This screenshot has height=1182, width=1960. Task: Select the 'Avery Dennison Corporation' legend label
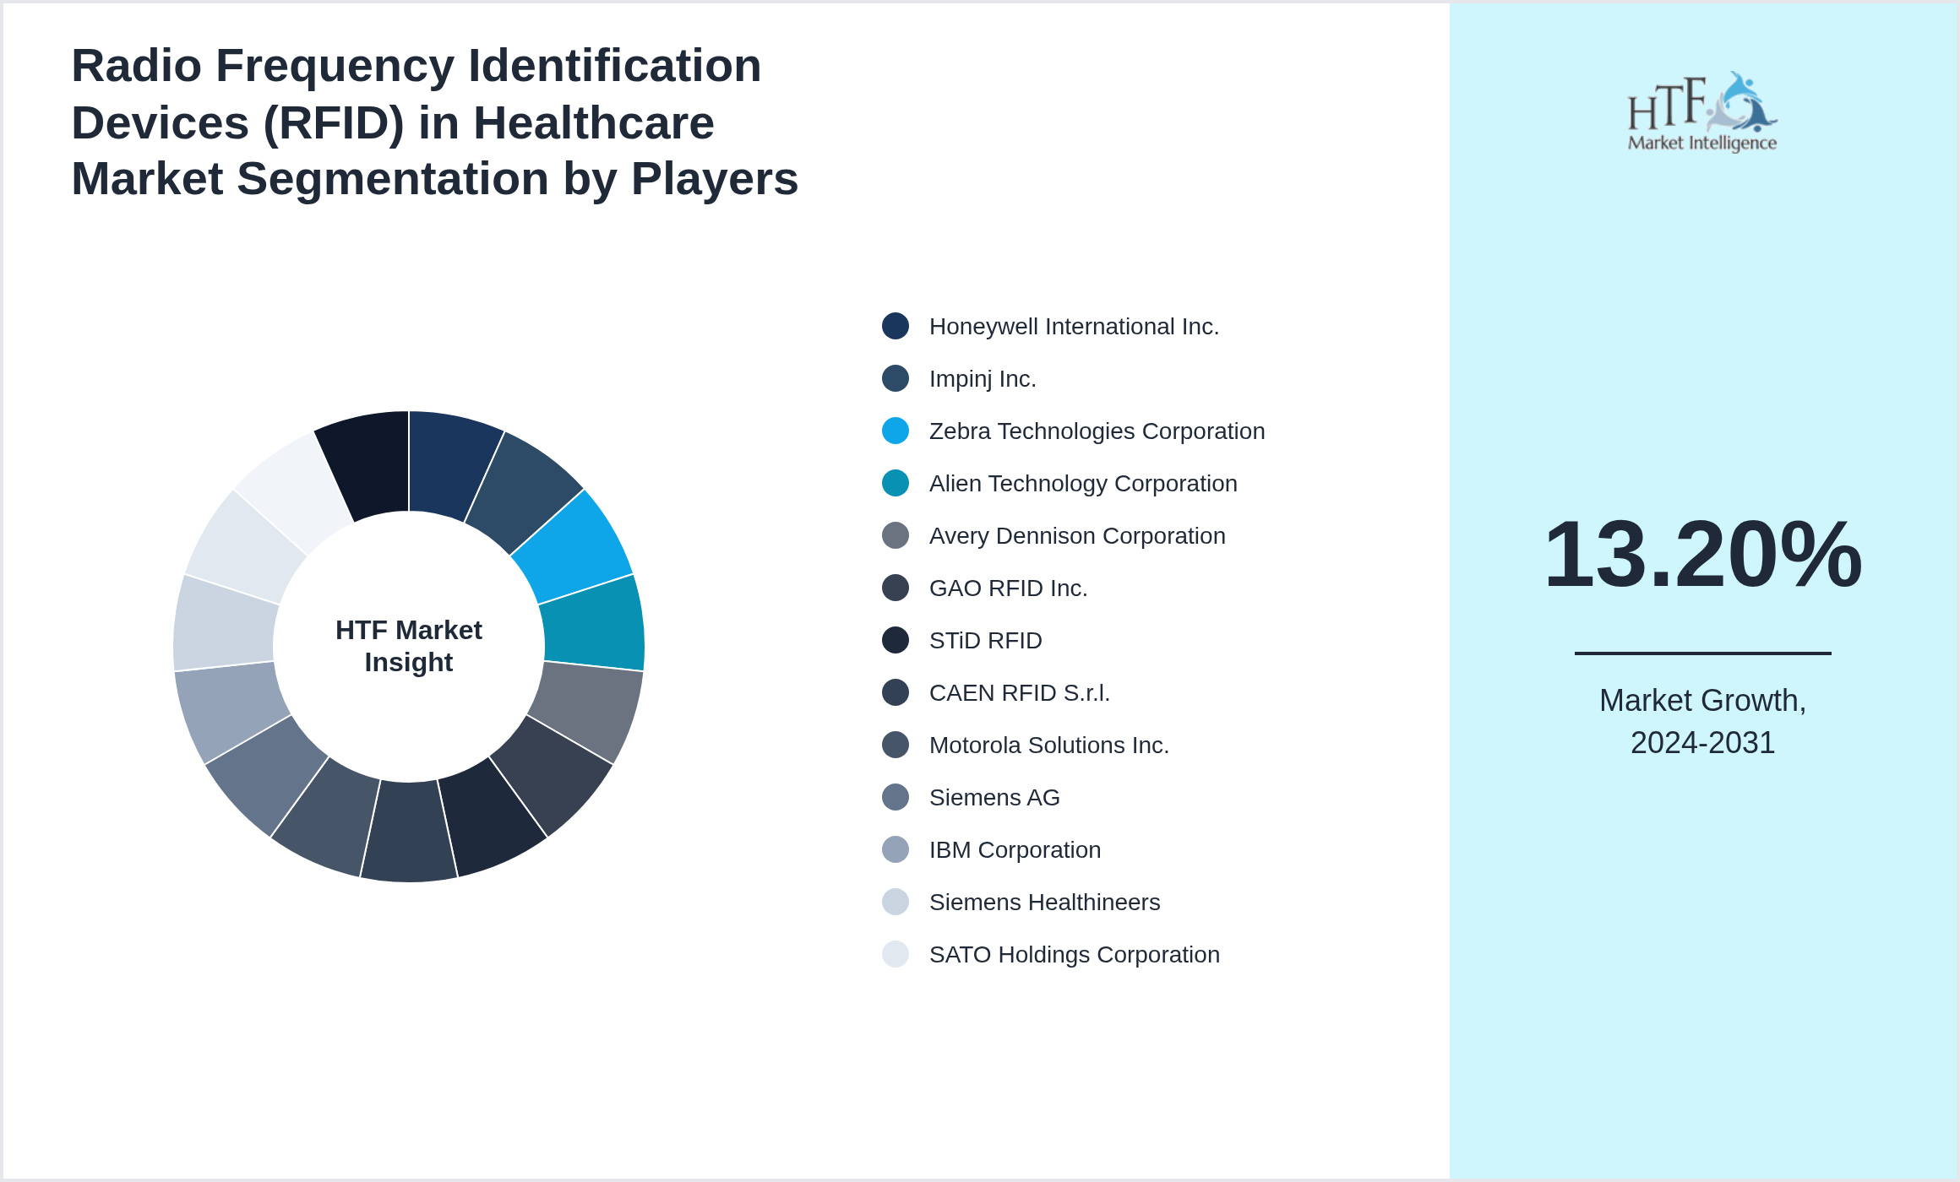click(x=1077, y=536)
